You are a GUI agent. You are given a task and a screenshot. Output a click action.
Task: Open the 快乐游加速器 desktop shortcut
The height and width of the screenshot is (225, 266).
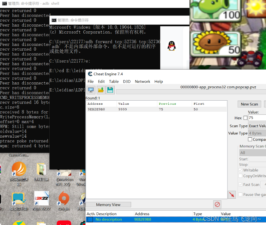[x=19, y=173]
